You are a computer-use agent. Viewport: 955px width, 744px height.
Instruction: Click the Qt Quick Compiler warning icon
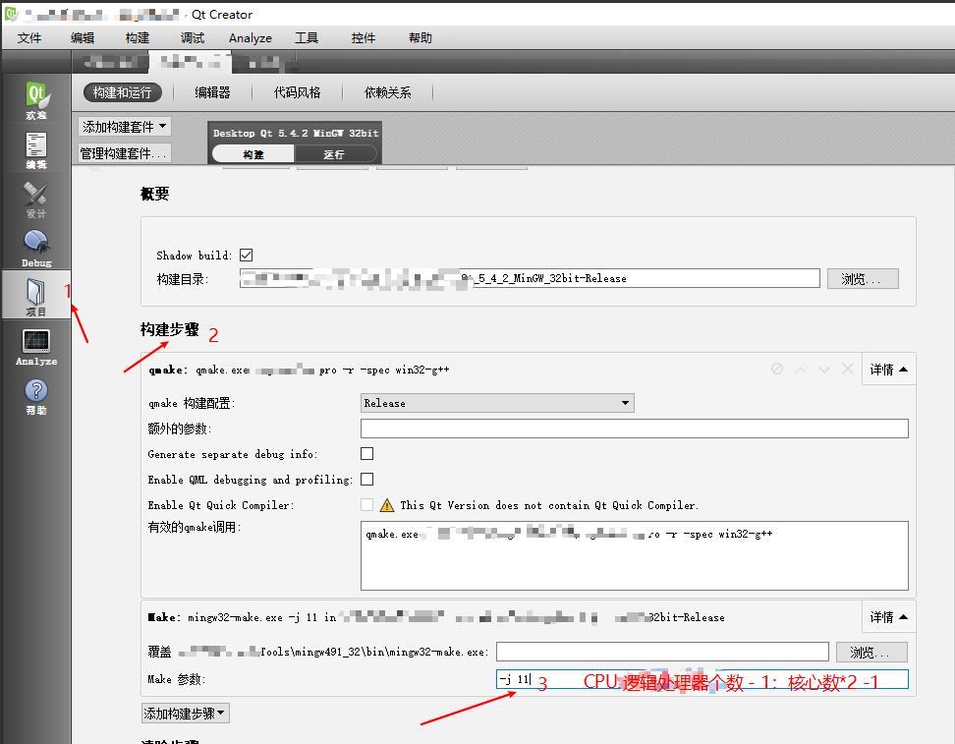pyautogui.click(x=387, y=505)
